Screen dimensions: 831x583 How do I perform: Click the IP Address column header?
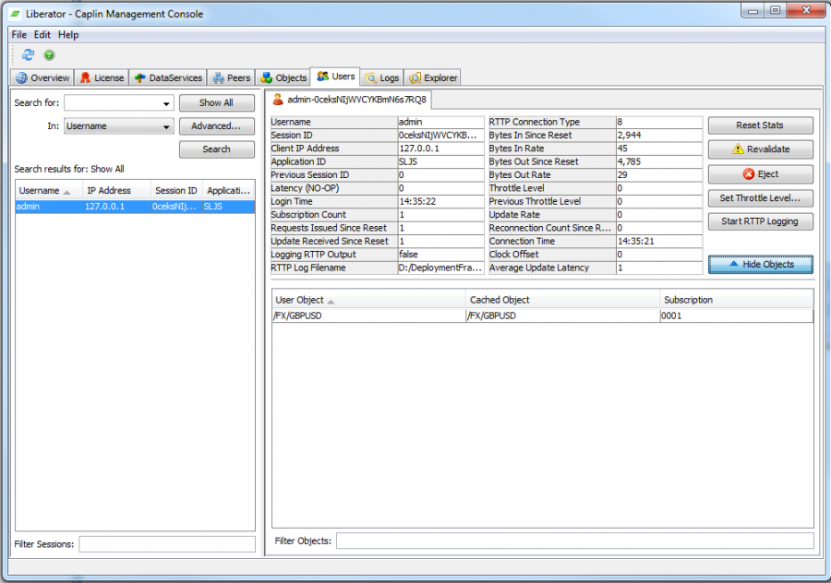(x=116, y=191)
